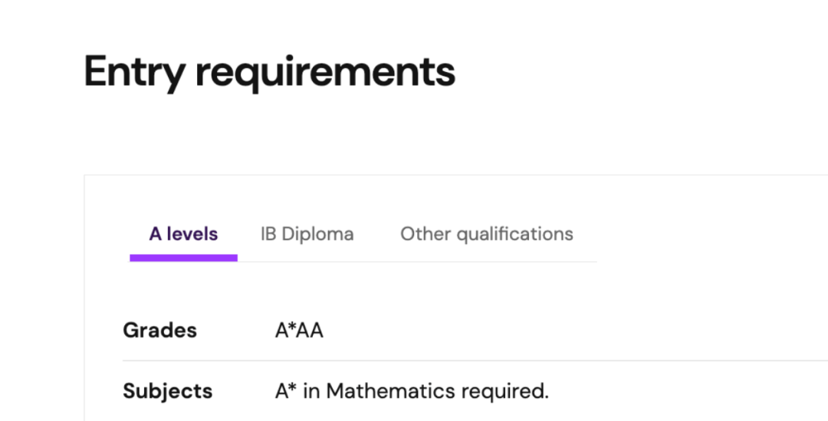Screen dimensions: 828x421
Task: Click the word "levels" in the active tab
Action: (x=192, y=234)
